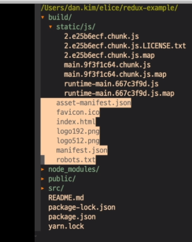
Task: Expand the src/ folder triangle
Action: (43, 188)
